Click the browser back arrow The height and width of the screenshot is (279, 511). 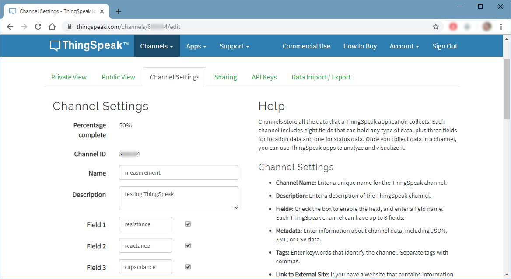click(x=10, y=27)
